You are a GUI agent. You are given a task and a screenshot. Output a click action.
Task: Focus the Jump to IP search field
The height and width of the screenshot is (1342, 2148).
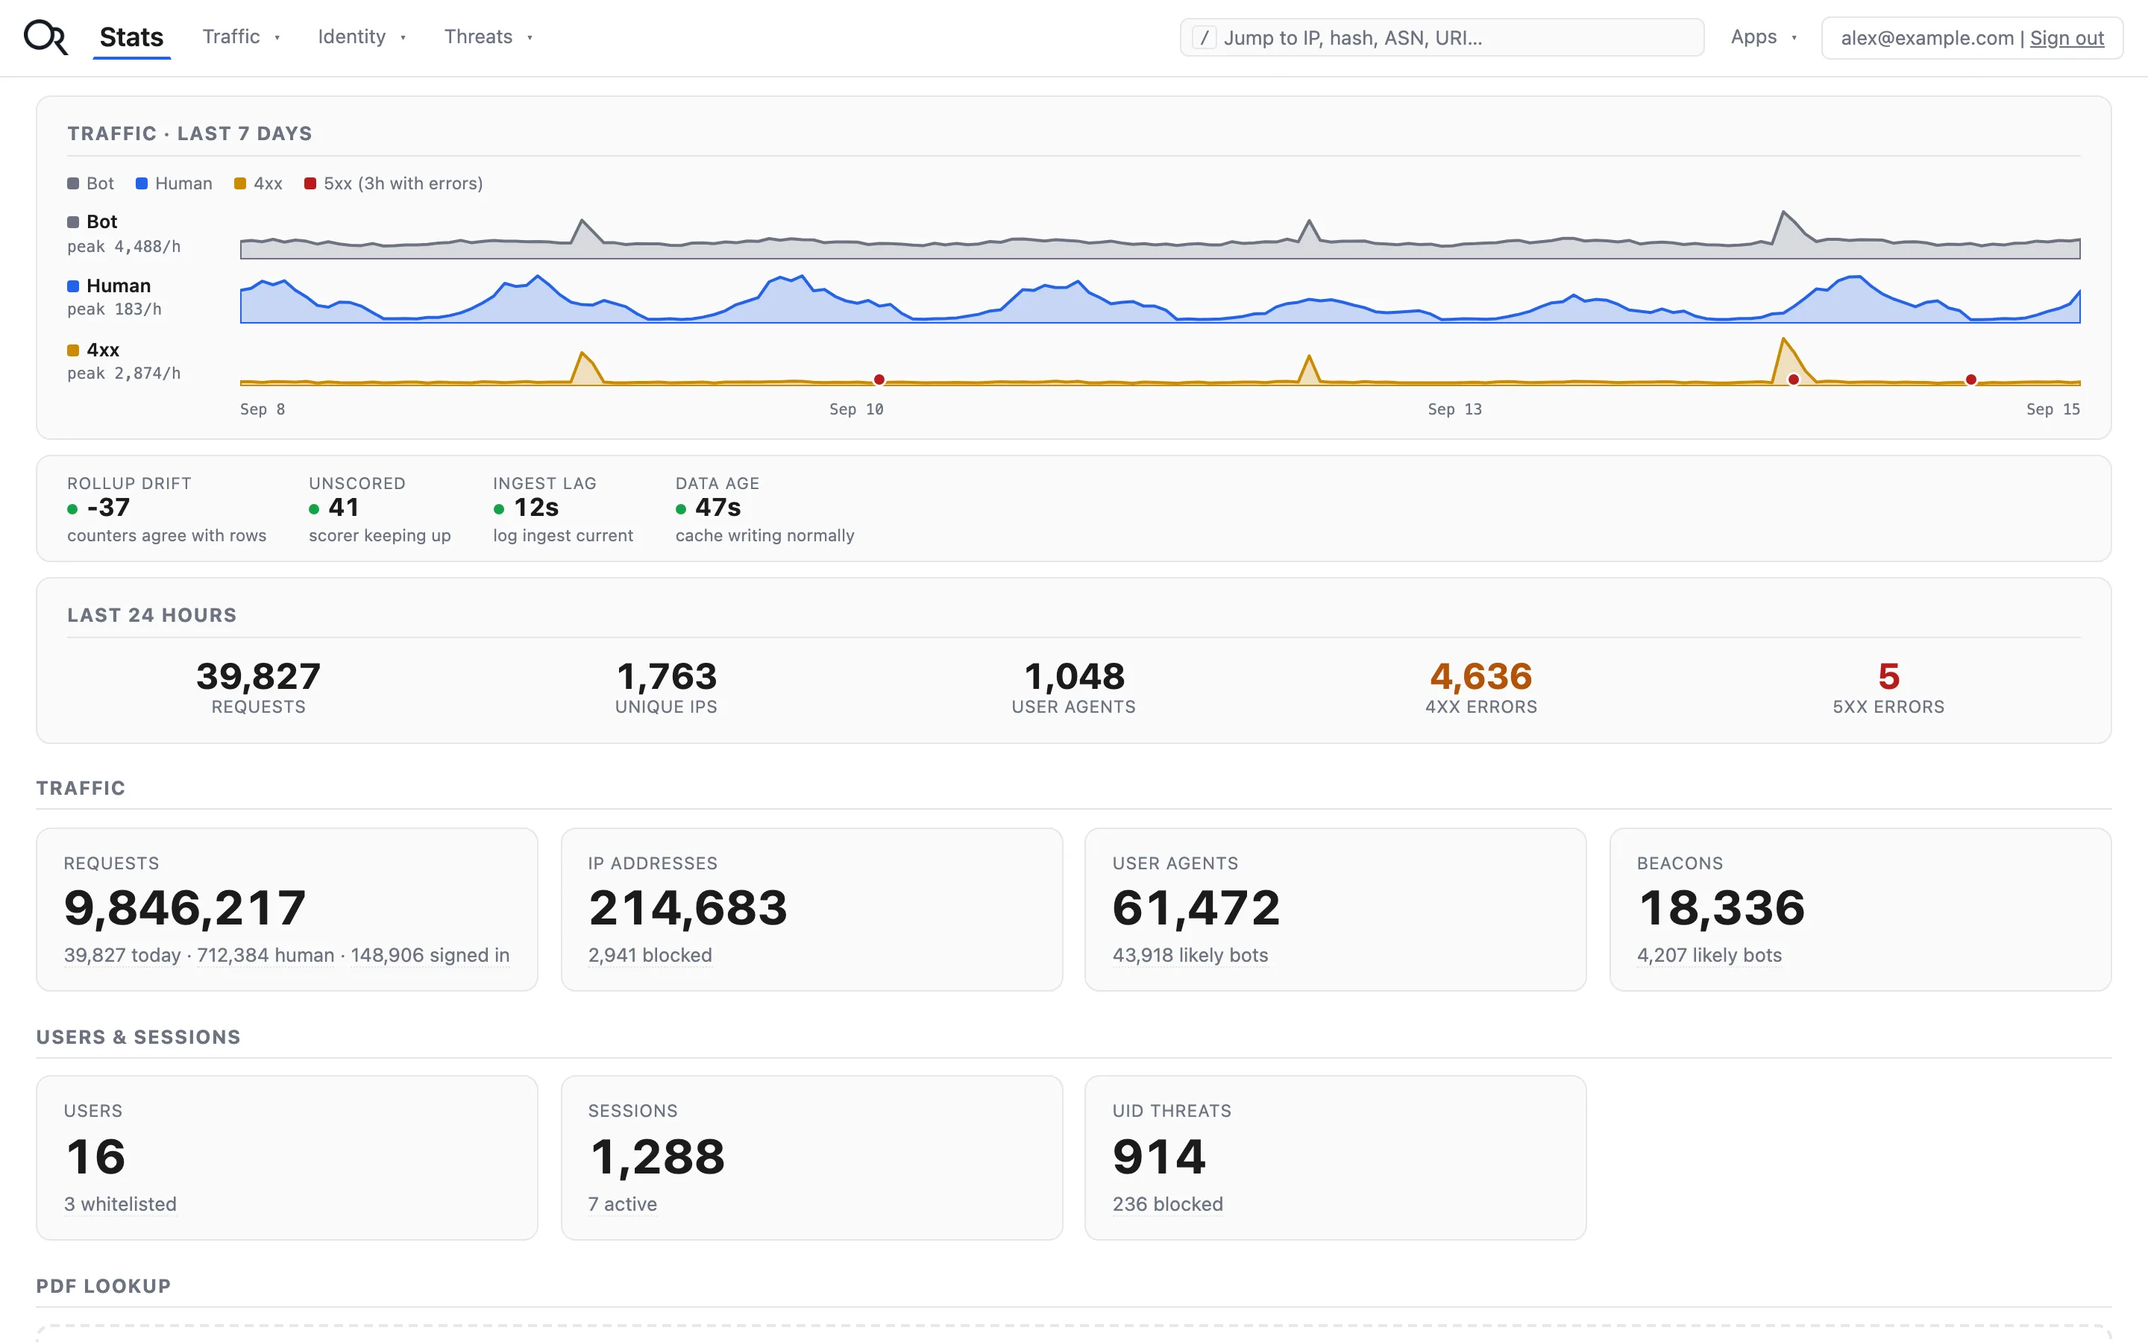click(x=1442, y=37)
